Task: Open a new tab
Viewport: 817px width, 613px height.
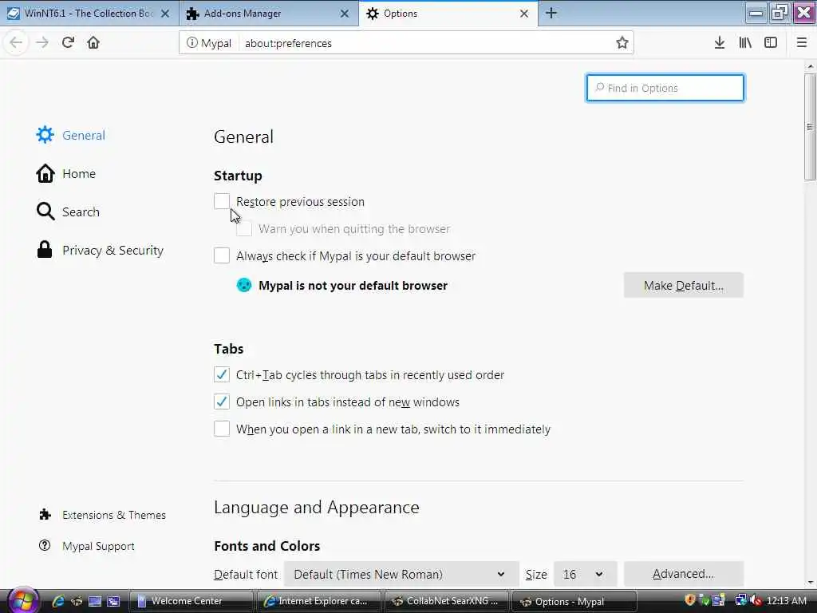Action: coord(551,13)
